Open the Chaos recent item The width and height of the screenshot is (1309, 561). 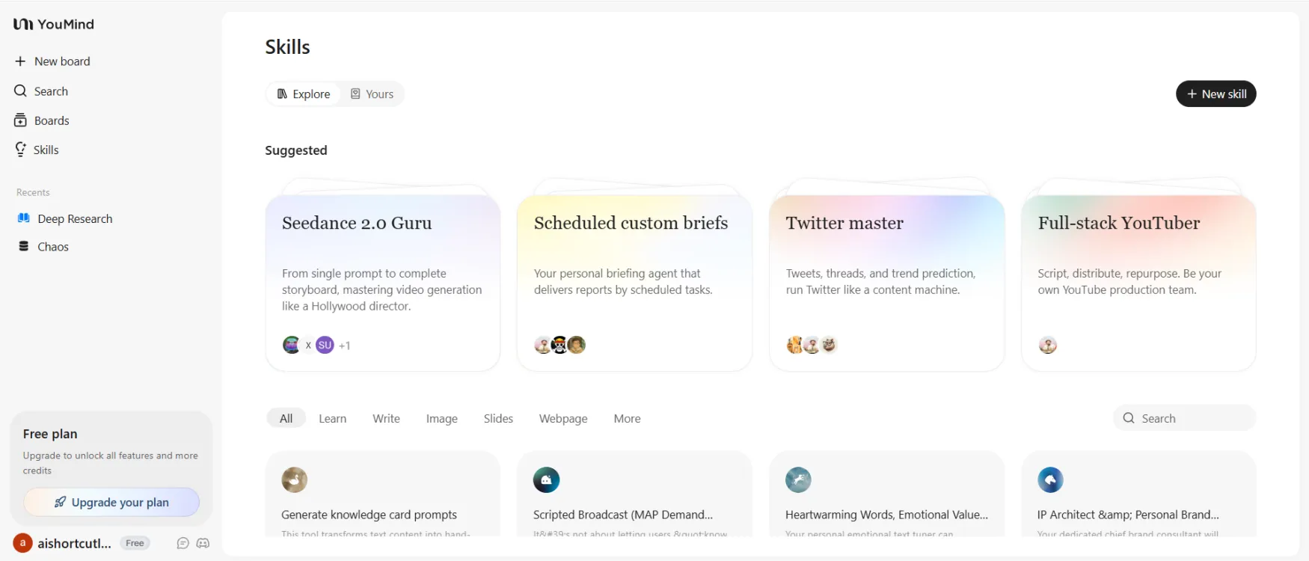(x=52, y=247)
